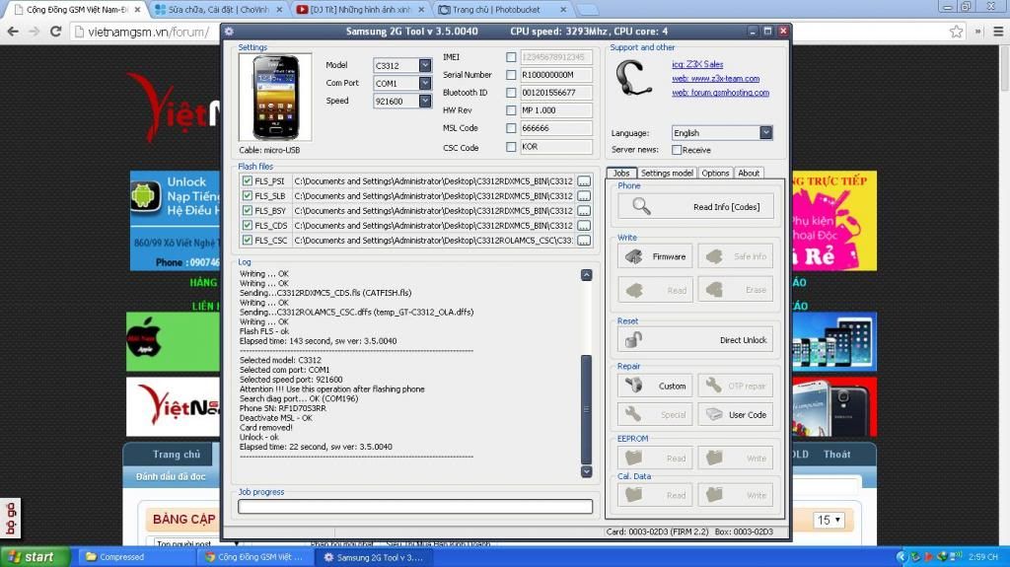Close the YouTube DJ tab
This screenshot has height=567, width=1010.
pyautogui.click(x=420, y=10)
